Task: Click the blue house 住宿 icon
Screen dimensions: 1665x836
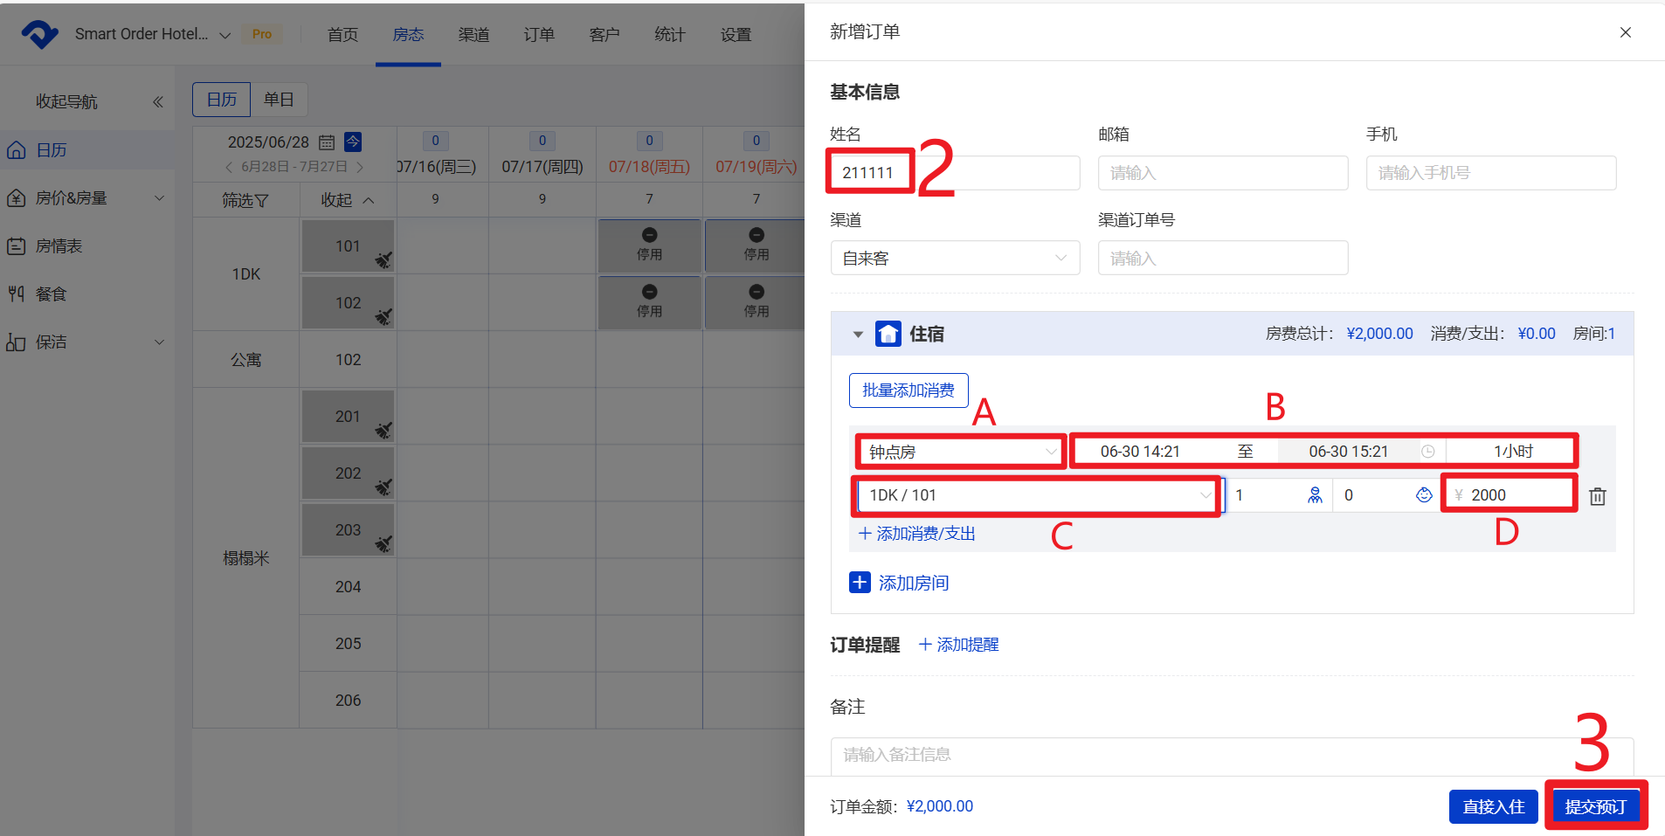Action: tap(888, 334)
